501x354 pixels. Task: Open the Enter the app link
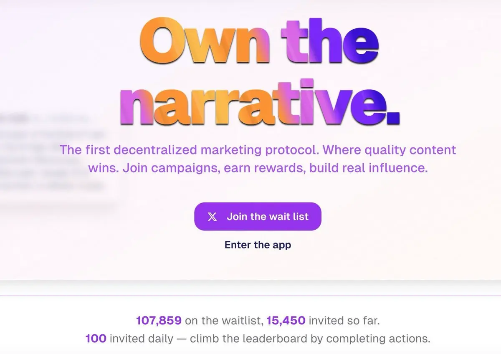coord(258,245)
